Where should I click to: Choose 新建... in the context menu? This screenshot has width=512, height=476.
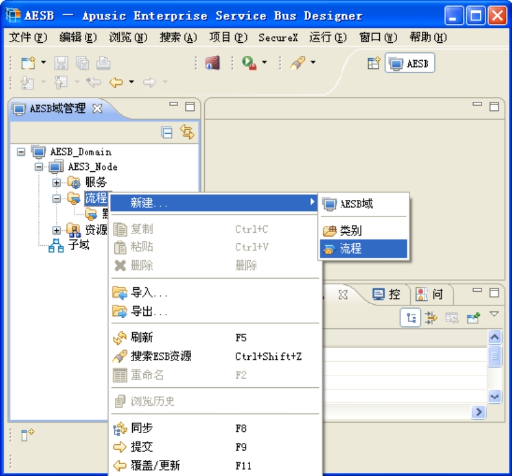(x=214, y=203)
